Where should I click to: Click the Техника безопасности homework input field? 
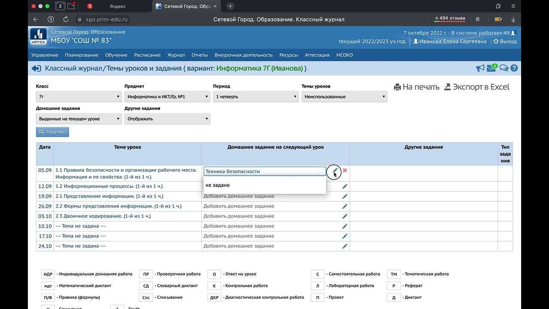[x=265, y=171]
